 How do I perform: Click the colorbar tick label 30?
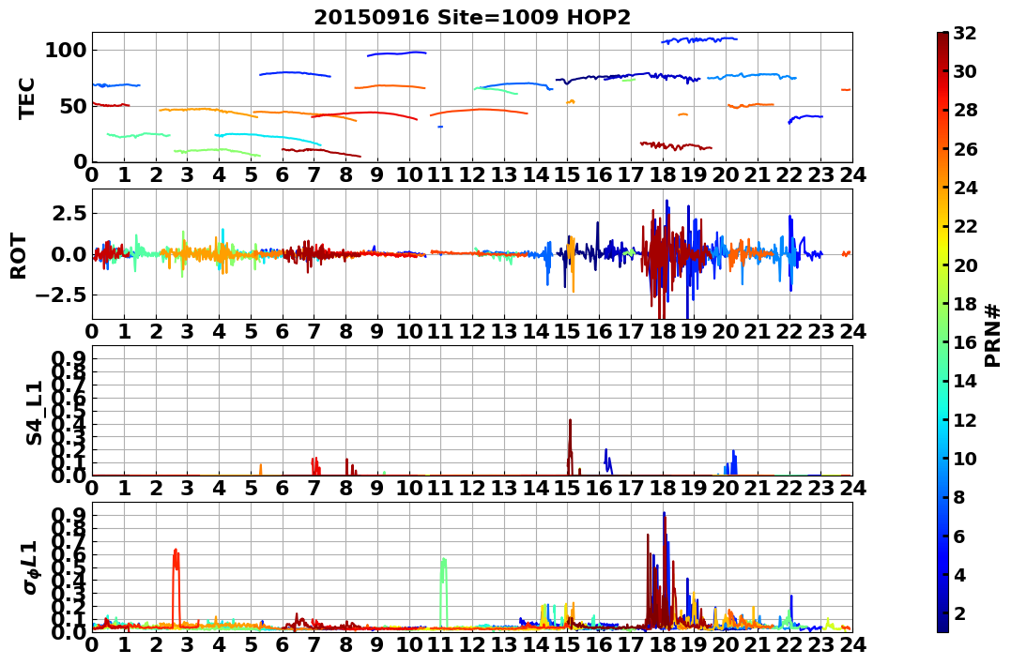965,71
